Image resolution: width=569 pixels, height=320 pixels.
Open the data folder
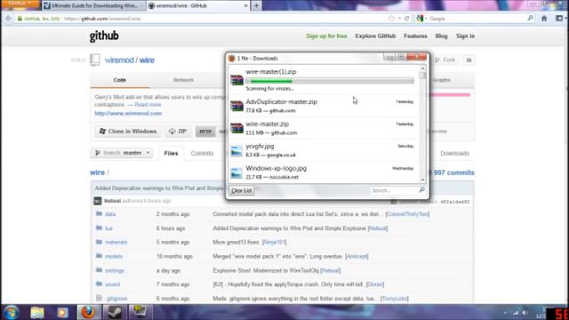tap(110, 214)
